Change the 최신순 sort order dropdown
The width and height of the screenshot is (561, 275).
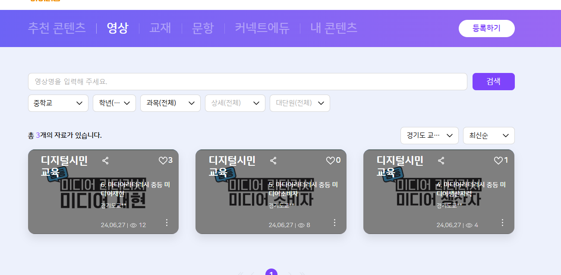[489, 136]
